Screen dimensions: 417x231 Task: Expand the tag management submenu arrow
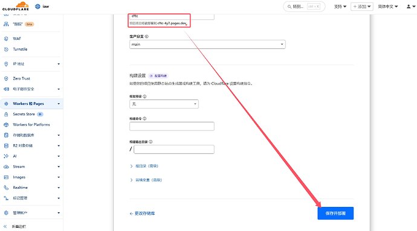tap(59, 198)
